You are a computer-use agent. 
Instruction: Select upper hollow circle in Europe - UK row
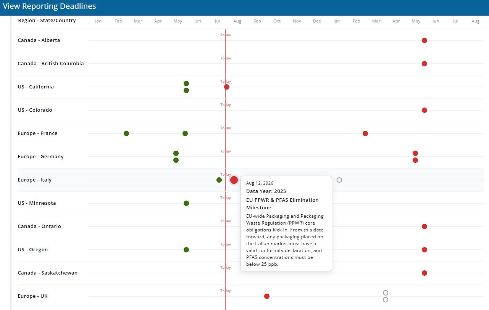point(386,293)
